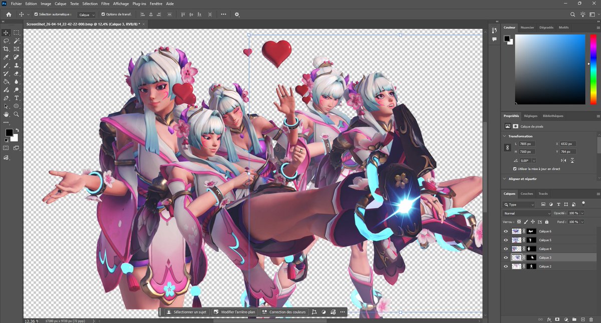Open the Fond fill value dropdown arrow
This screenshot has width=601, height=323.
pos(582,222)
